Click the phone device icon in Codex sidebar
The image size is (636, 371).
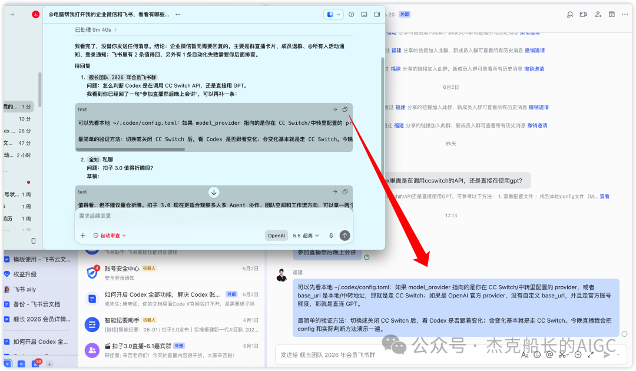(x=33, y=241)
